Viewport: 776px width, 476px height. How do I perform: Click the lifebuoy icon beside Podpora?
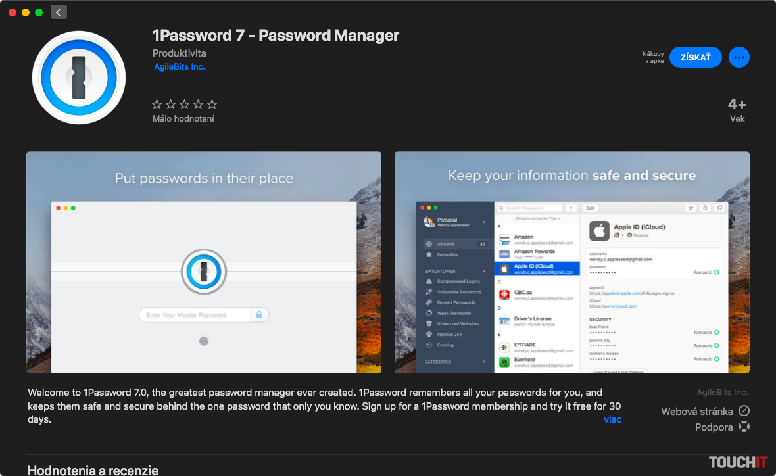pos(744,427)
